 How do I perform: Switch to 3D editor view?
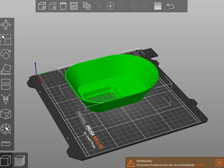[6, 161]
